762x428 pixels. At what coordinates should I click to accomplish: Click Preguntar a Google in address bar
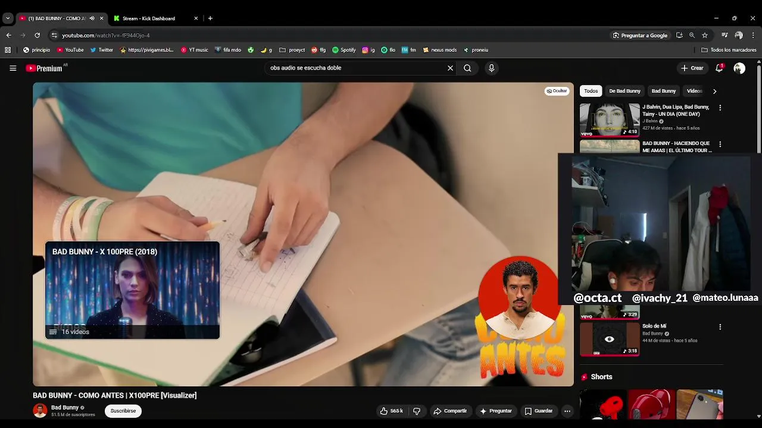[640, 35]
